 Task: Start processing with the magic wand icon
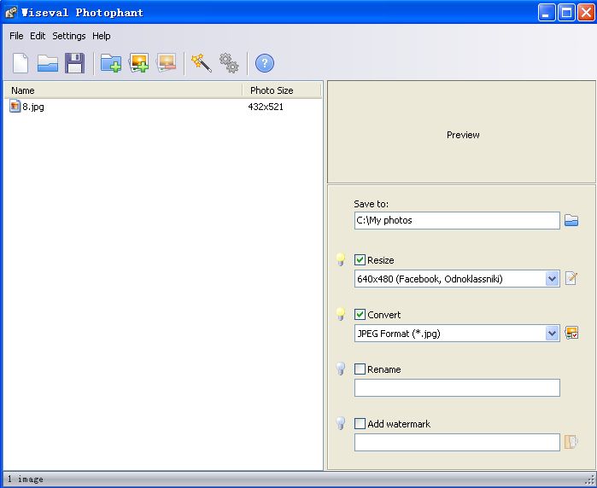(201, 63)
